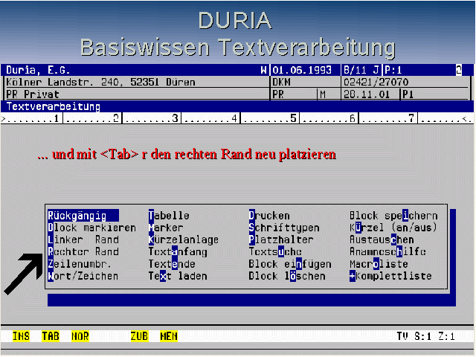Select the Drucken menu entry
This screenshot has height=357, width=476.
click(269, 216)
